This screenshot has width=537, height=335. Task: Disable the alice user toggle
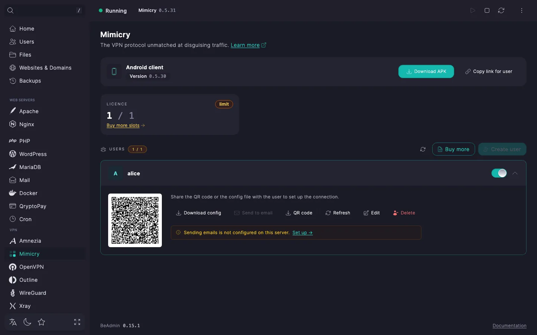(x=499, y=173)
